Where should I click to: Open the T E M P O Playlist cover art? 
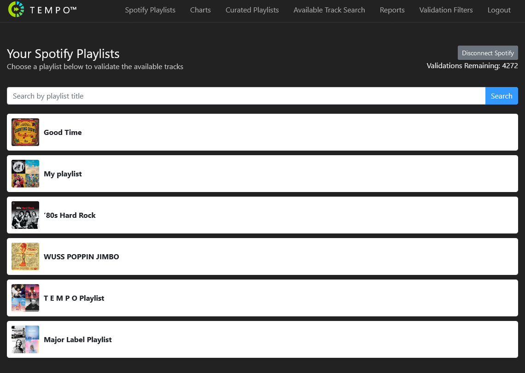(25, 298)
